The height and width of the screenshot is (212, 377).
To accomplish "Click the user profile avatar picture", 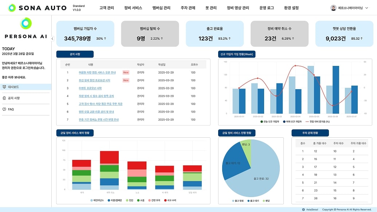I will click(x=333, y=8).
